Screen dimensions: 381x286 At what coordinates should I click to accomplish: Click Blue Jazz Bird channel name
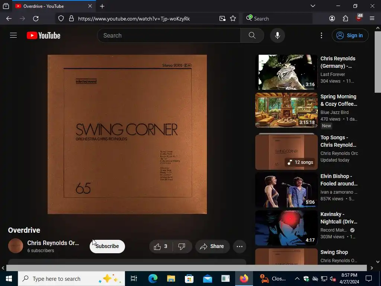tap(334, 112)
